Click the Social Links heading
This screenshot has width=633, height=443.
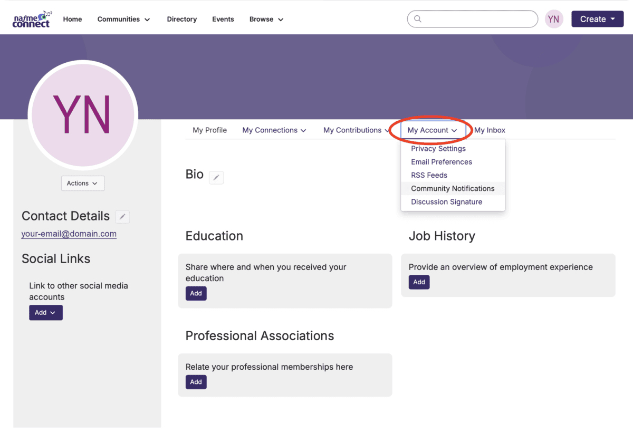56,258
